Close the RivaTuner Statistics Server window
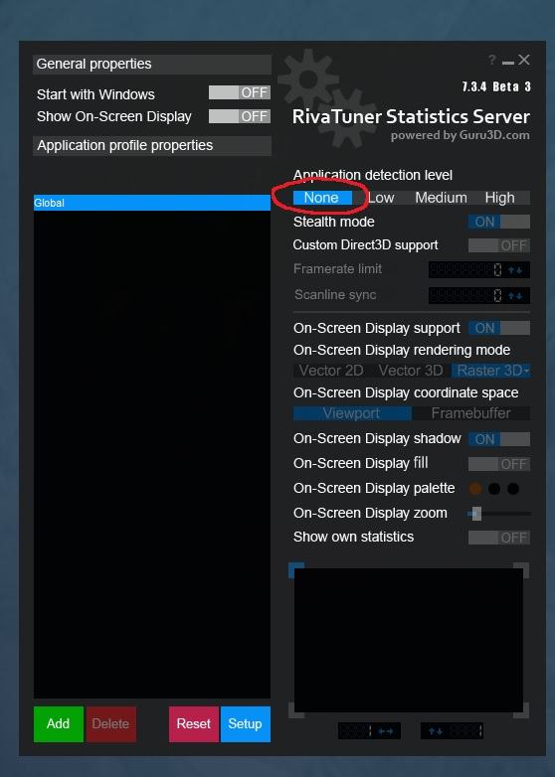Viewport: 555px width, 777px height. (524, 60)
